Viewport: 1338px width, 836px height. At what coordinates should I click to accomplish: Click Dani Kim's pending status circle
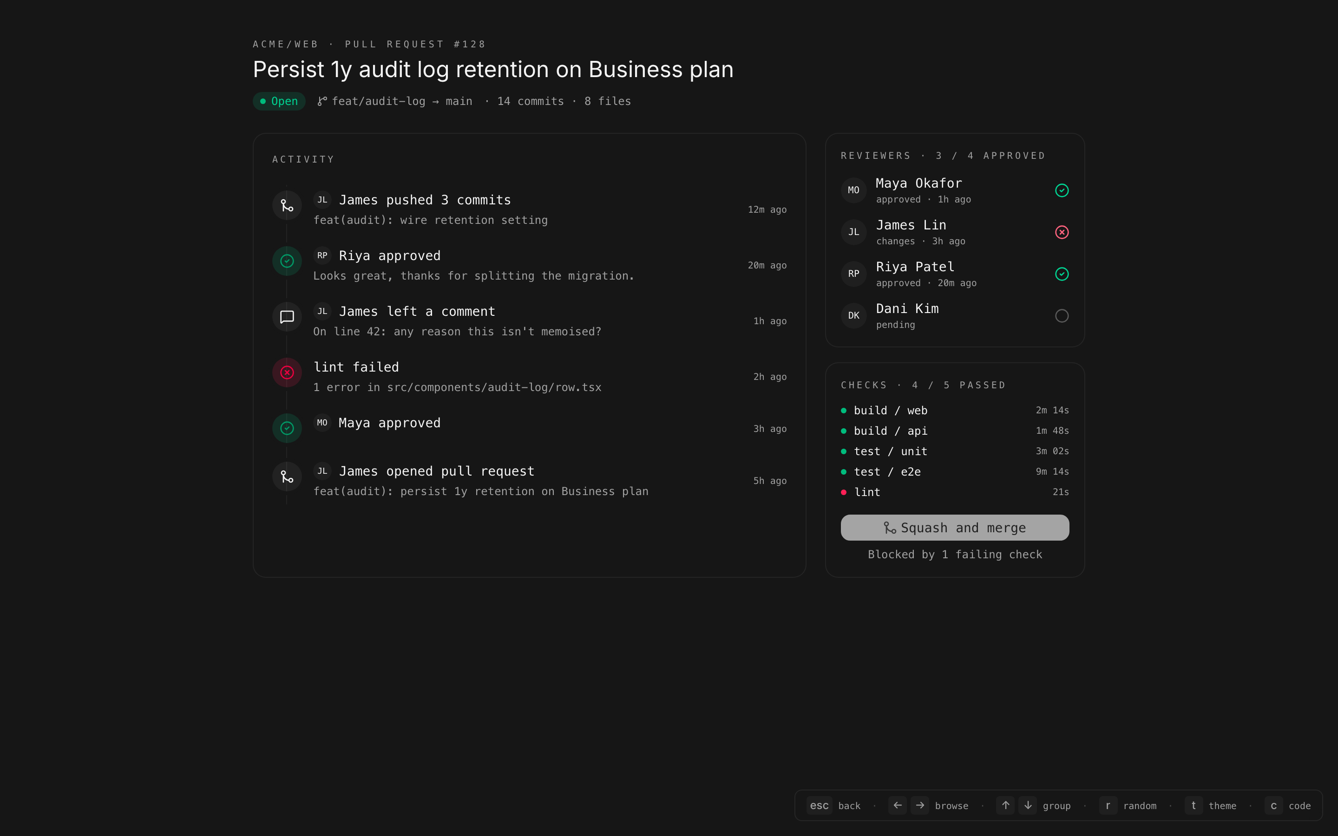[x=1062, y=316]
